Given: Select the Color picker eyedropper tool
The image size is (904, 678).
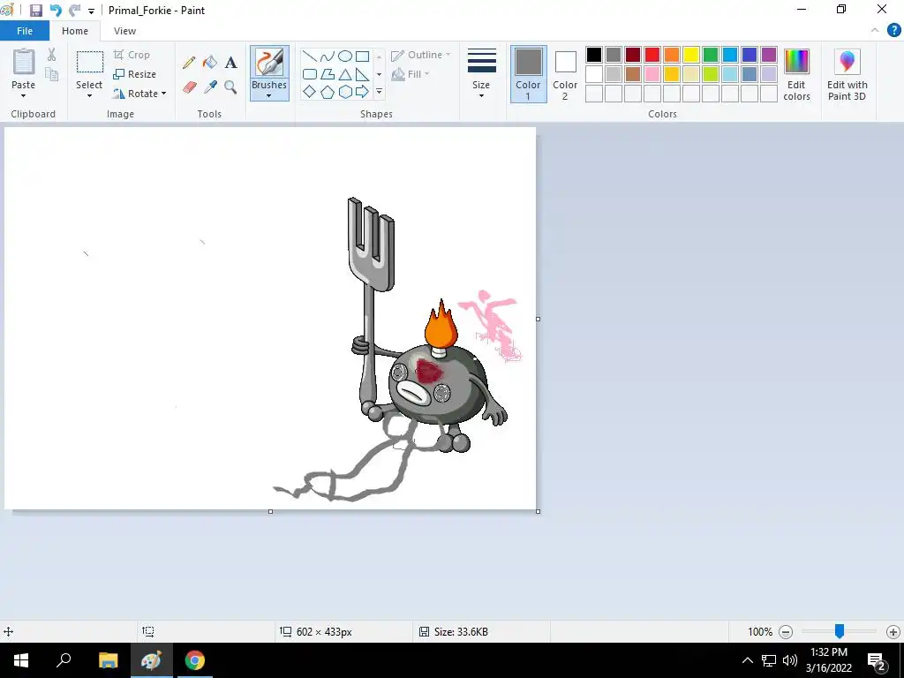Looking at the screenshot, I should click(x=210, y=87).
